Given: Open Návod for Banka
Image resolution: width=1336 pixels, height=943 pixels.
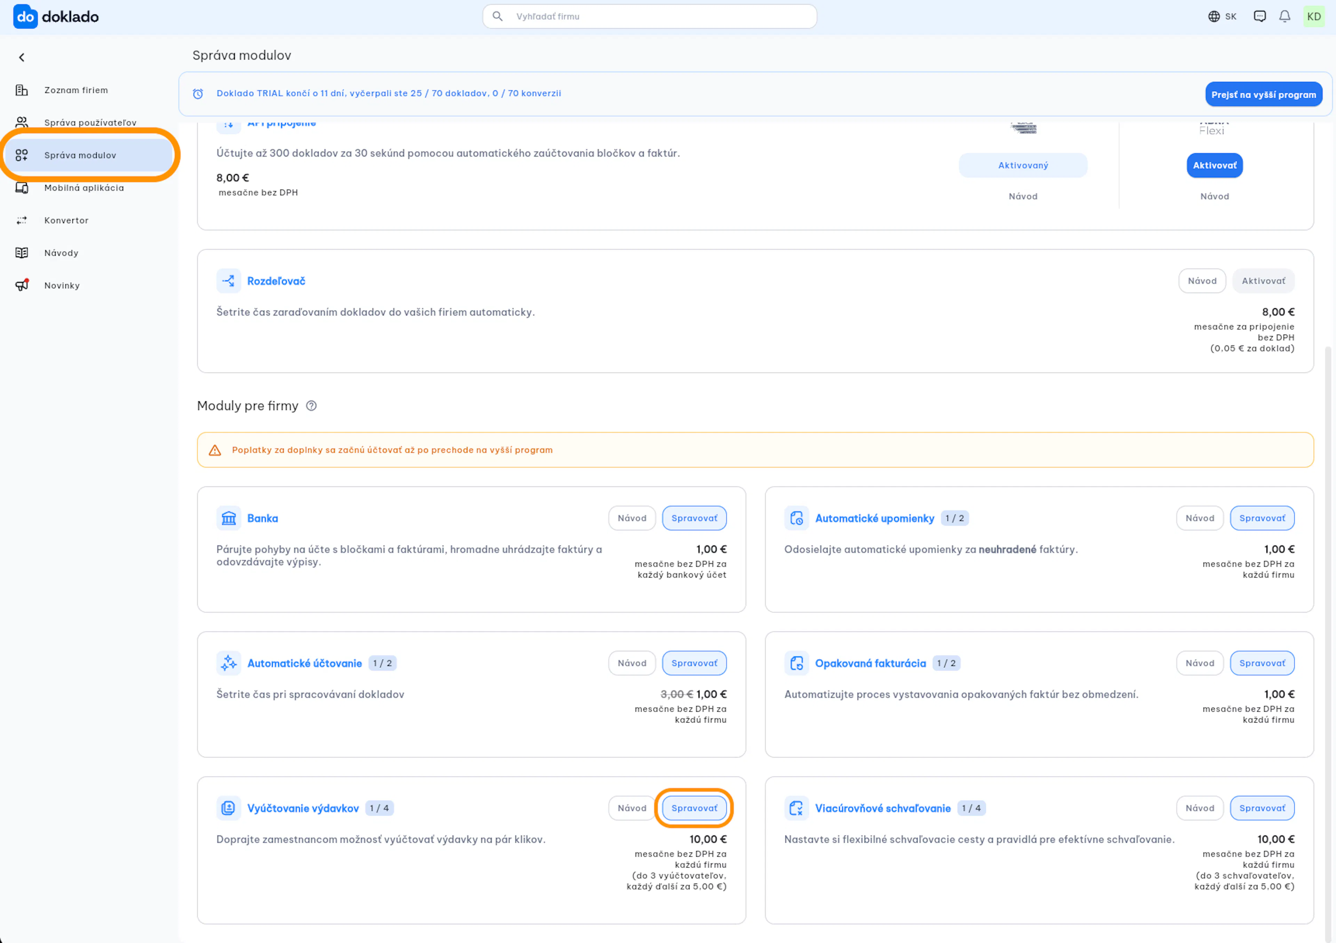Looking at the screenshot, I should tap(632, 518).
